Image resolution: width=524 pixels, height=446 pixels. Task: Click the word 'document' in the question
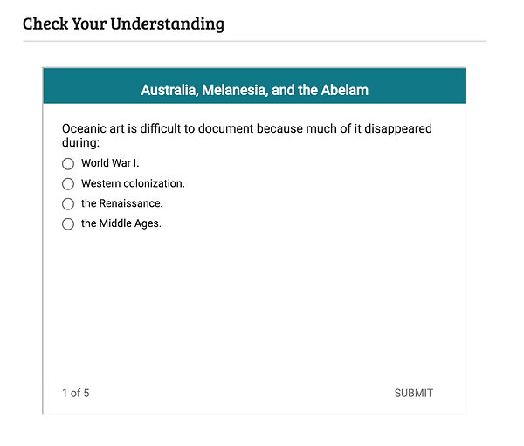click(x=223, y=129)
